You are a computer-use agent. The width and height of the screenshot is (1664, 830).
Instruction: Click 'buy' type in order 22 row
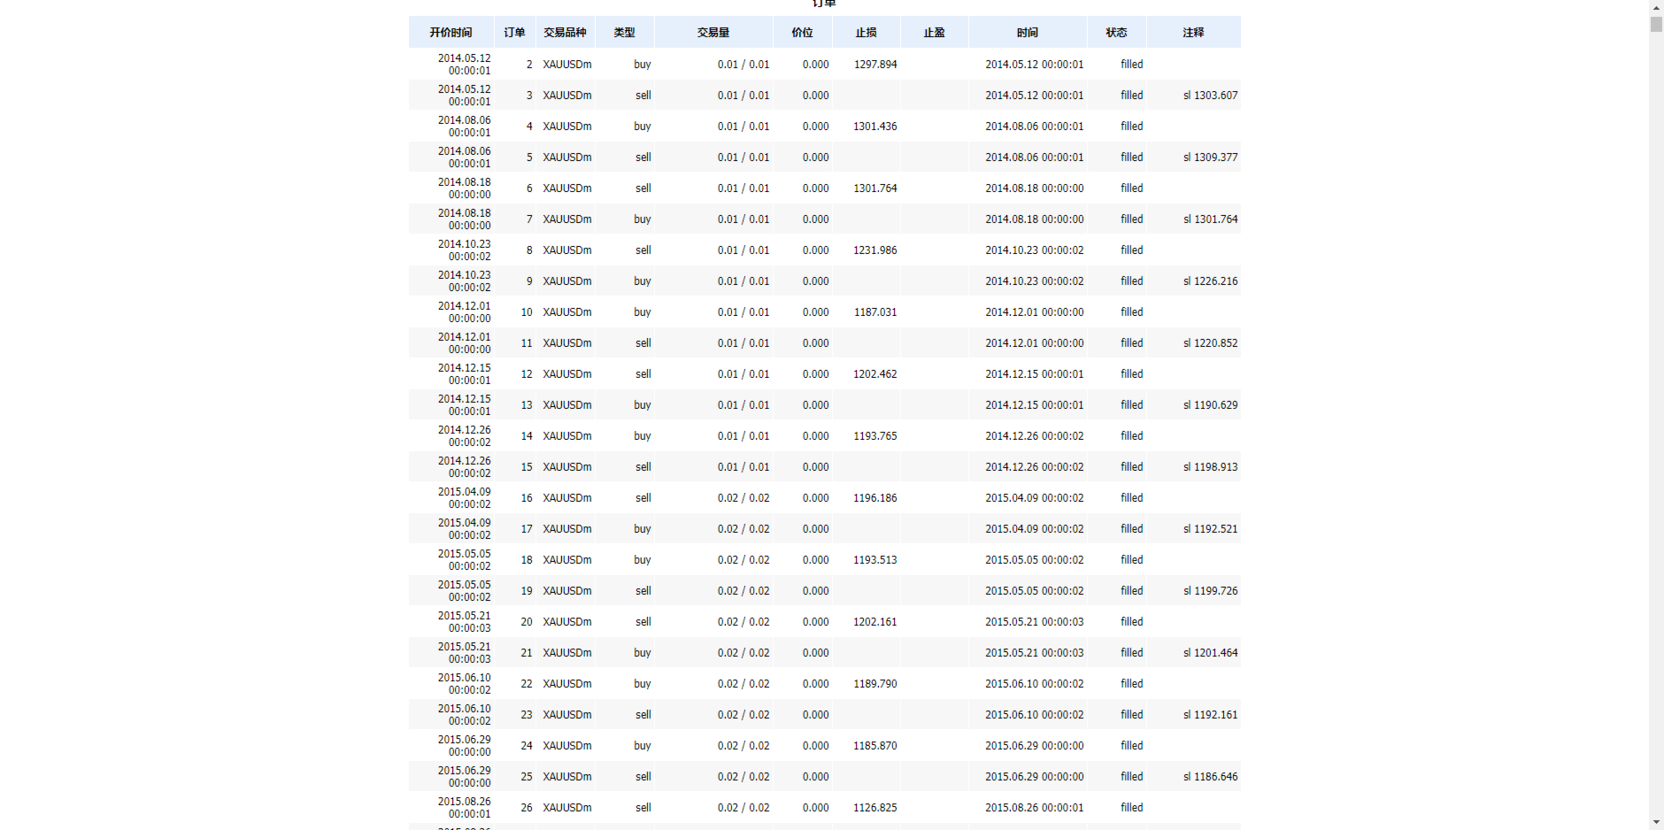(x=643, y=684)
